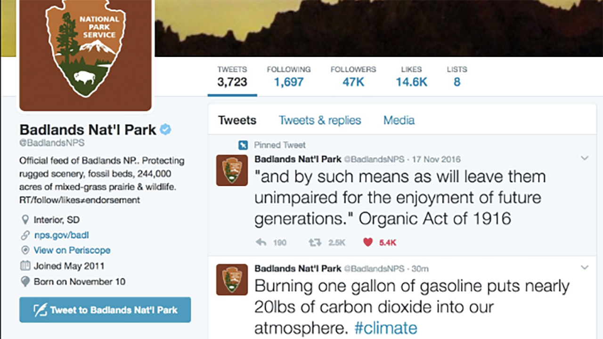
Task: Open the Likes page showing 14.6K
Action: pyautogui.click(x=411, y=76)
